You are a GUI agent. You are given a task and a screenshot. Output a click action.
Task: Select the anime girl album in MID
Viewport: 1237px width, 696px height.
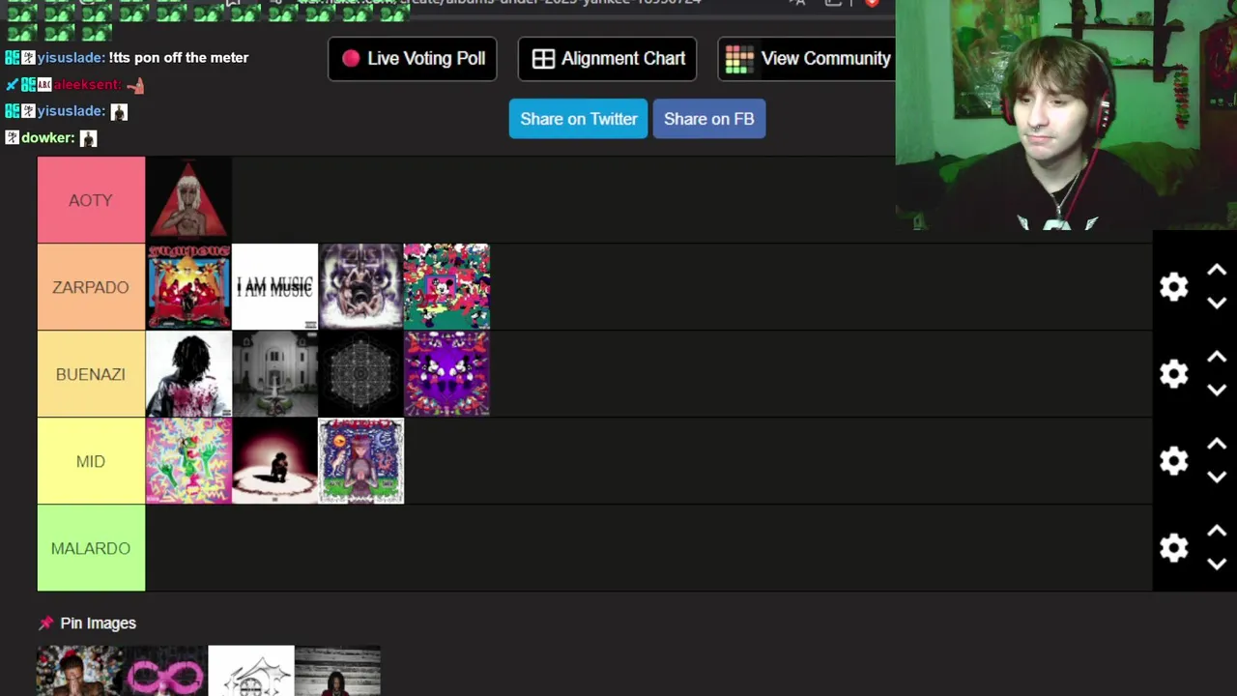click(x=360, y=461)
